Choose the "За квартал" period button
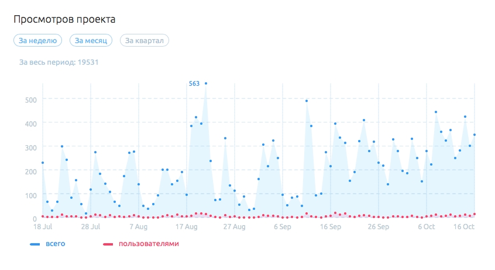Screen dimensions: 495x270 (x=145, y=40)
